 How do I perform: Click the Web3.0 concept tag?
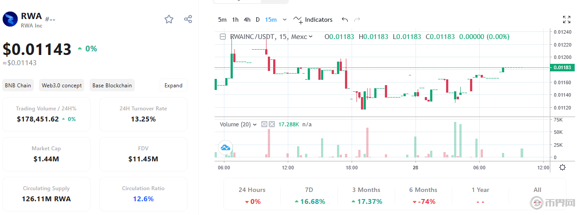(x=62, y=86)
